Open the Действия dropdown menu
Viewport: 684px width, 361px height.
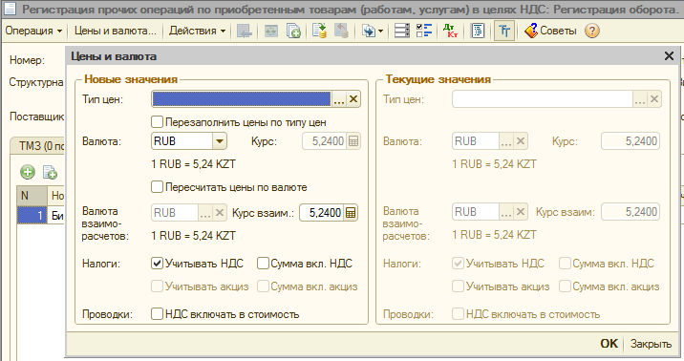(197, 31)
